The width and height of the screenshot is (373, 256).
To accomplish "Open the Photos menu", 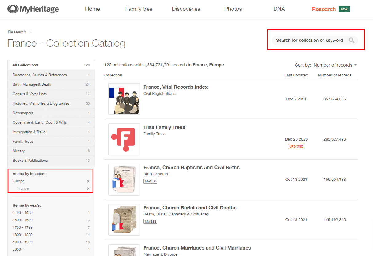I will tap(233, 9).
